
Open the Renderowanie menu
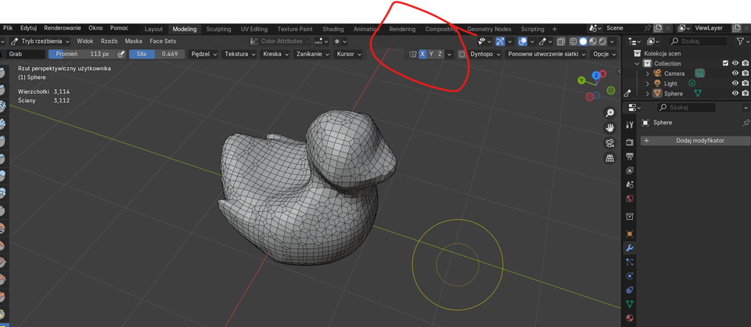coord(63,28)
